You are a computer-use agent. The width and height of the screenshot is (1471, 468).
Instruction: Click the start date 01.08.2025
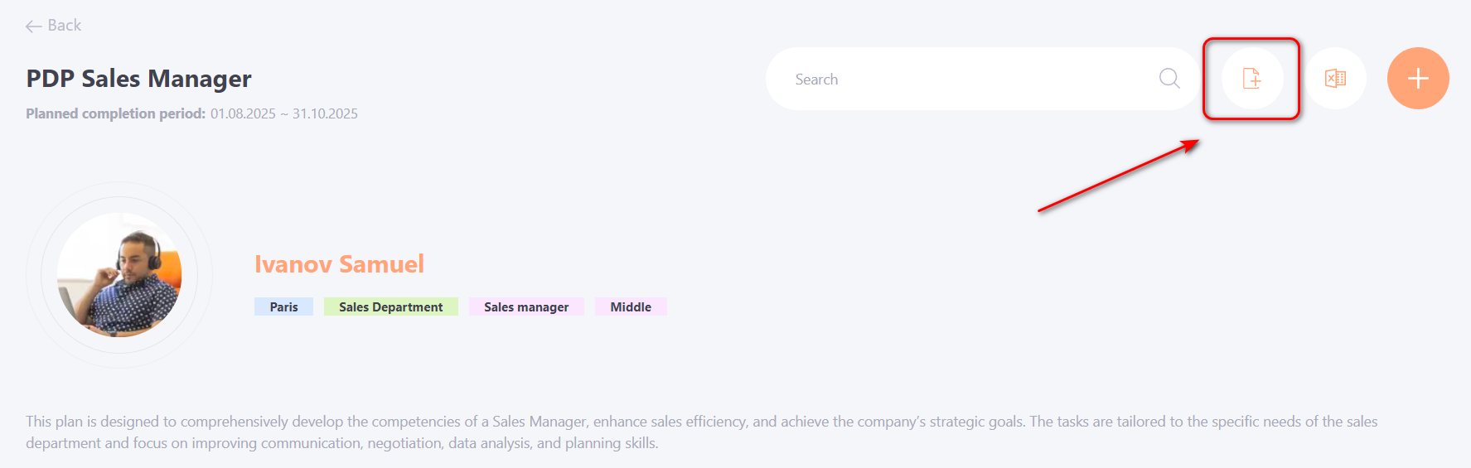(x=243, y=113)
